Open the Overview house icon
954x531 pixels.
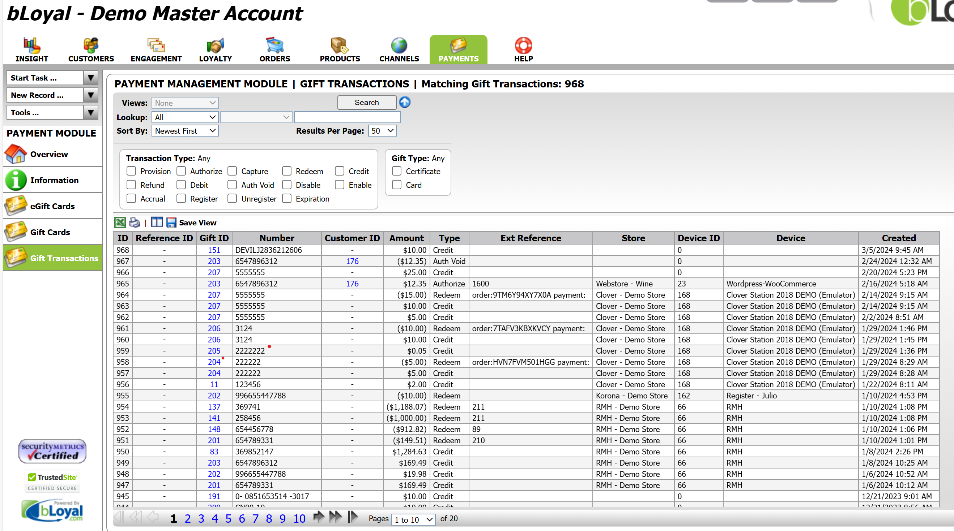16,154
